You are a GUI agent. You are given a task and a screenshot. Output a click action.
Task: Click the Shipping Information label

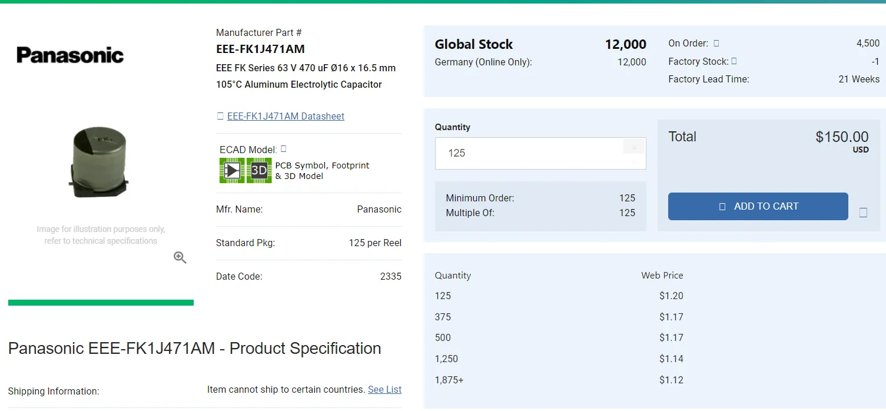point(54,391)
